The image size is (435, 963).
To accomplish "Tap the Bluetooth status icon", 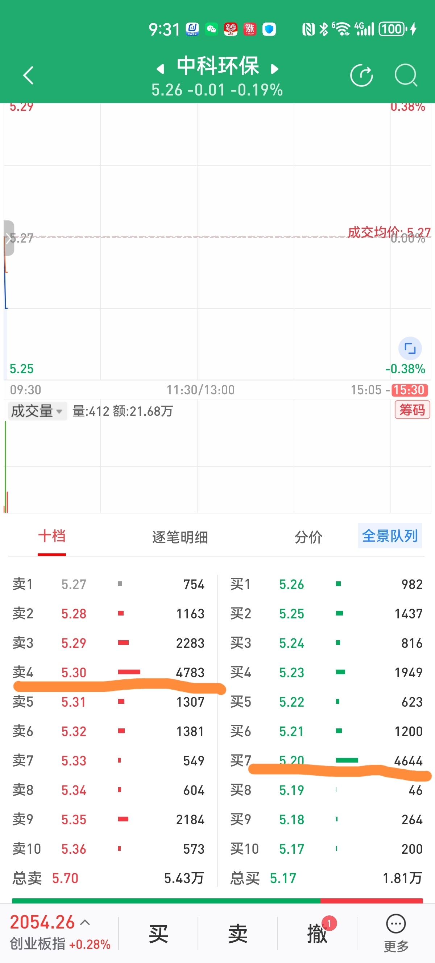I will pyautogui.click(x=323, y=29).
